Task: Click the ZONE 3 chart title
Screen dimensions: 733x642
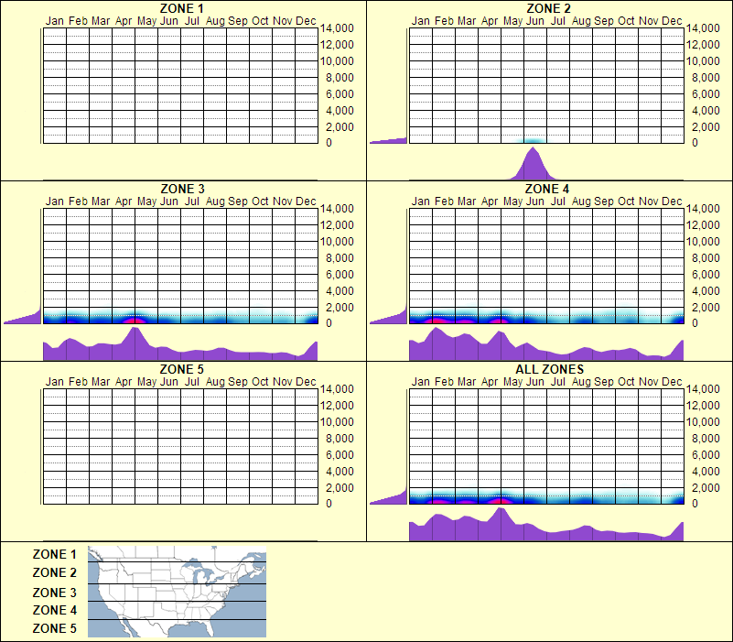Action: [x=182, y=189]
